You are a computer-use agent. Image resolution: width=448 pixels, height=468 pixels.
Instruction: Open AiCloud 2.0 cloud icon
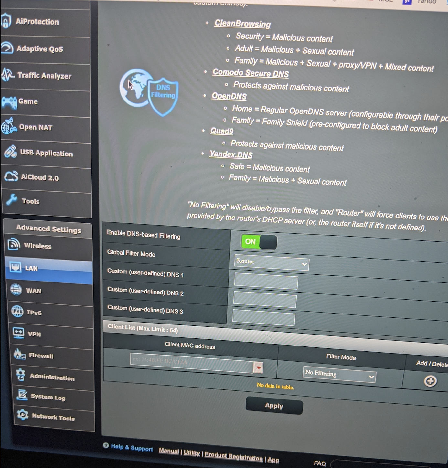click(11, 176)
